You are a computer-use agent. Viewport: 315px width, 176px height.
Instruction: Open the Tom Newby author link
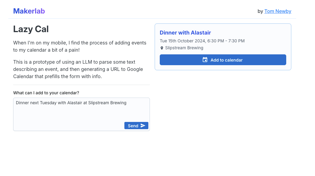(278, 11)
